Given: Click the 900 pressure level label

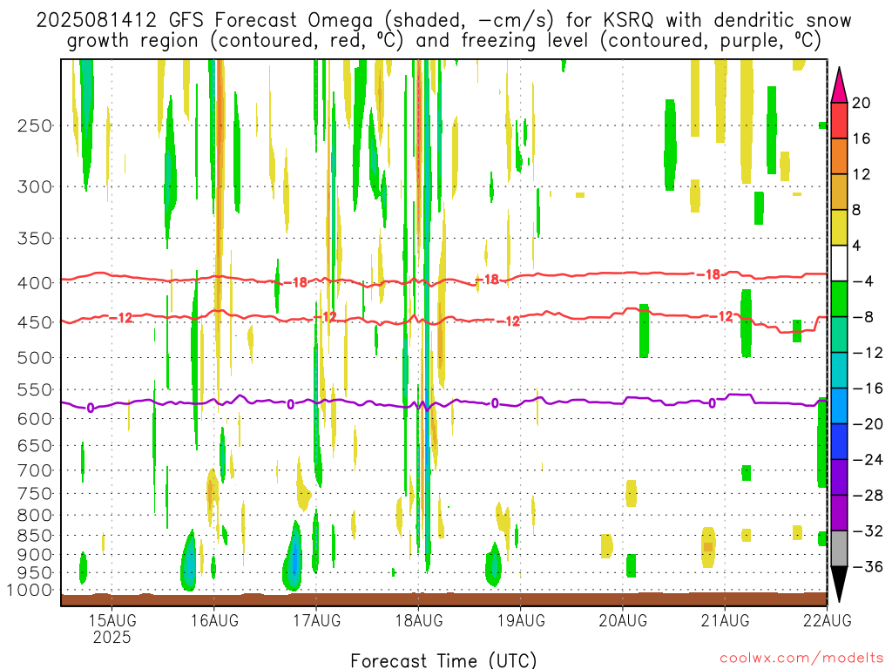Looking at the screenshot, I should coord(35,555).
